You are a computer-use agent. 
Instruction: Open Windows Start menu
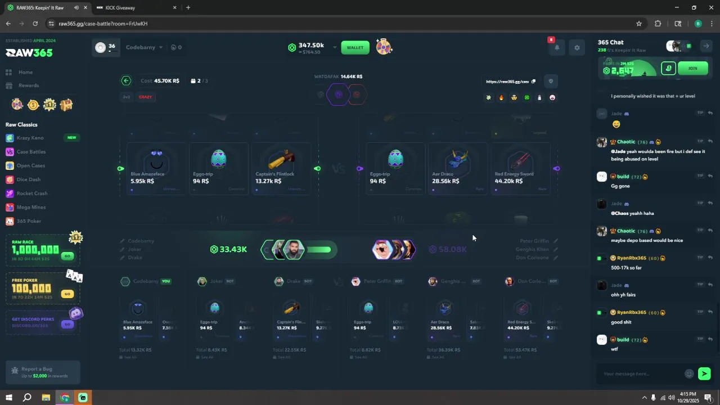coord(8,398)
